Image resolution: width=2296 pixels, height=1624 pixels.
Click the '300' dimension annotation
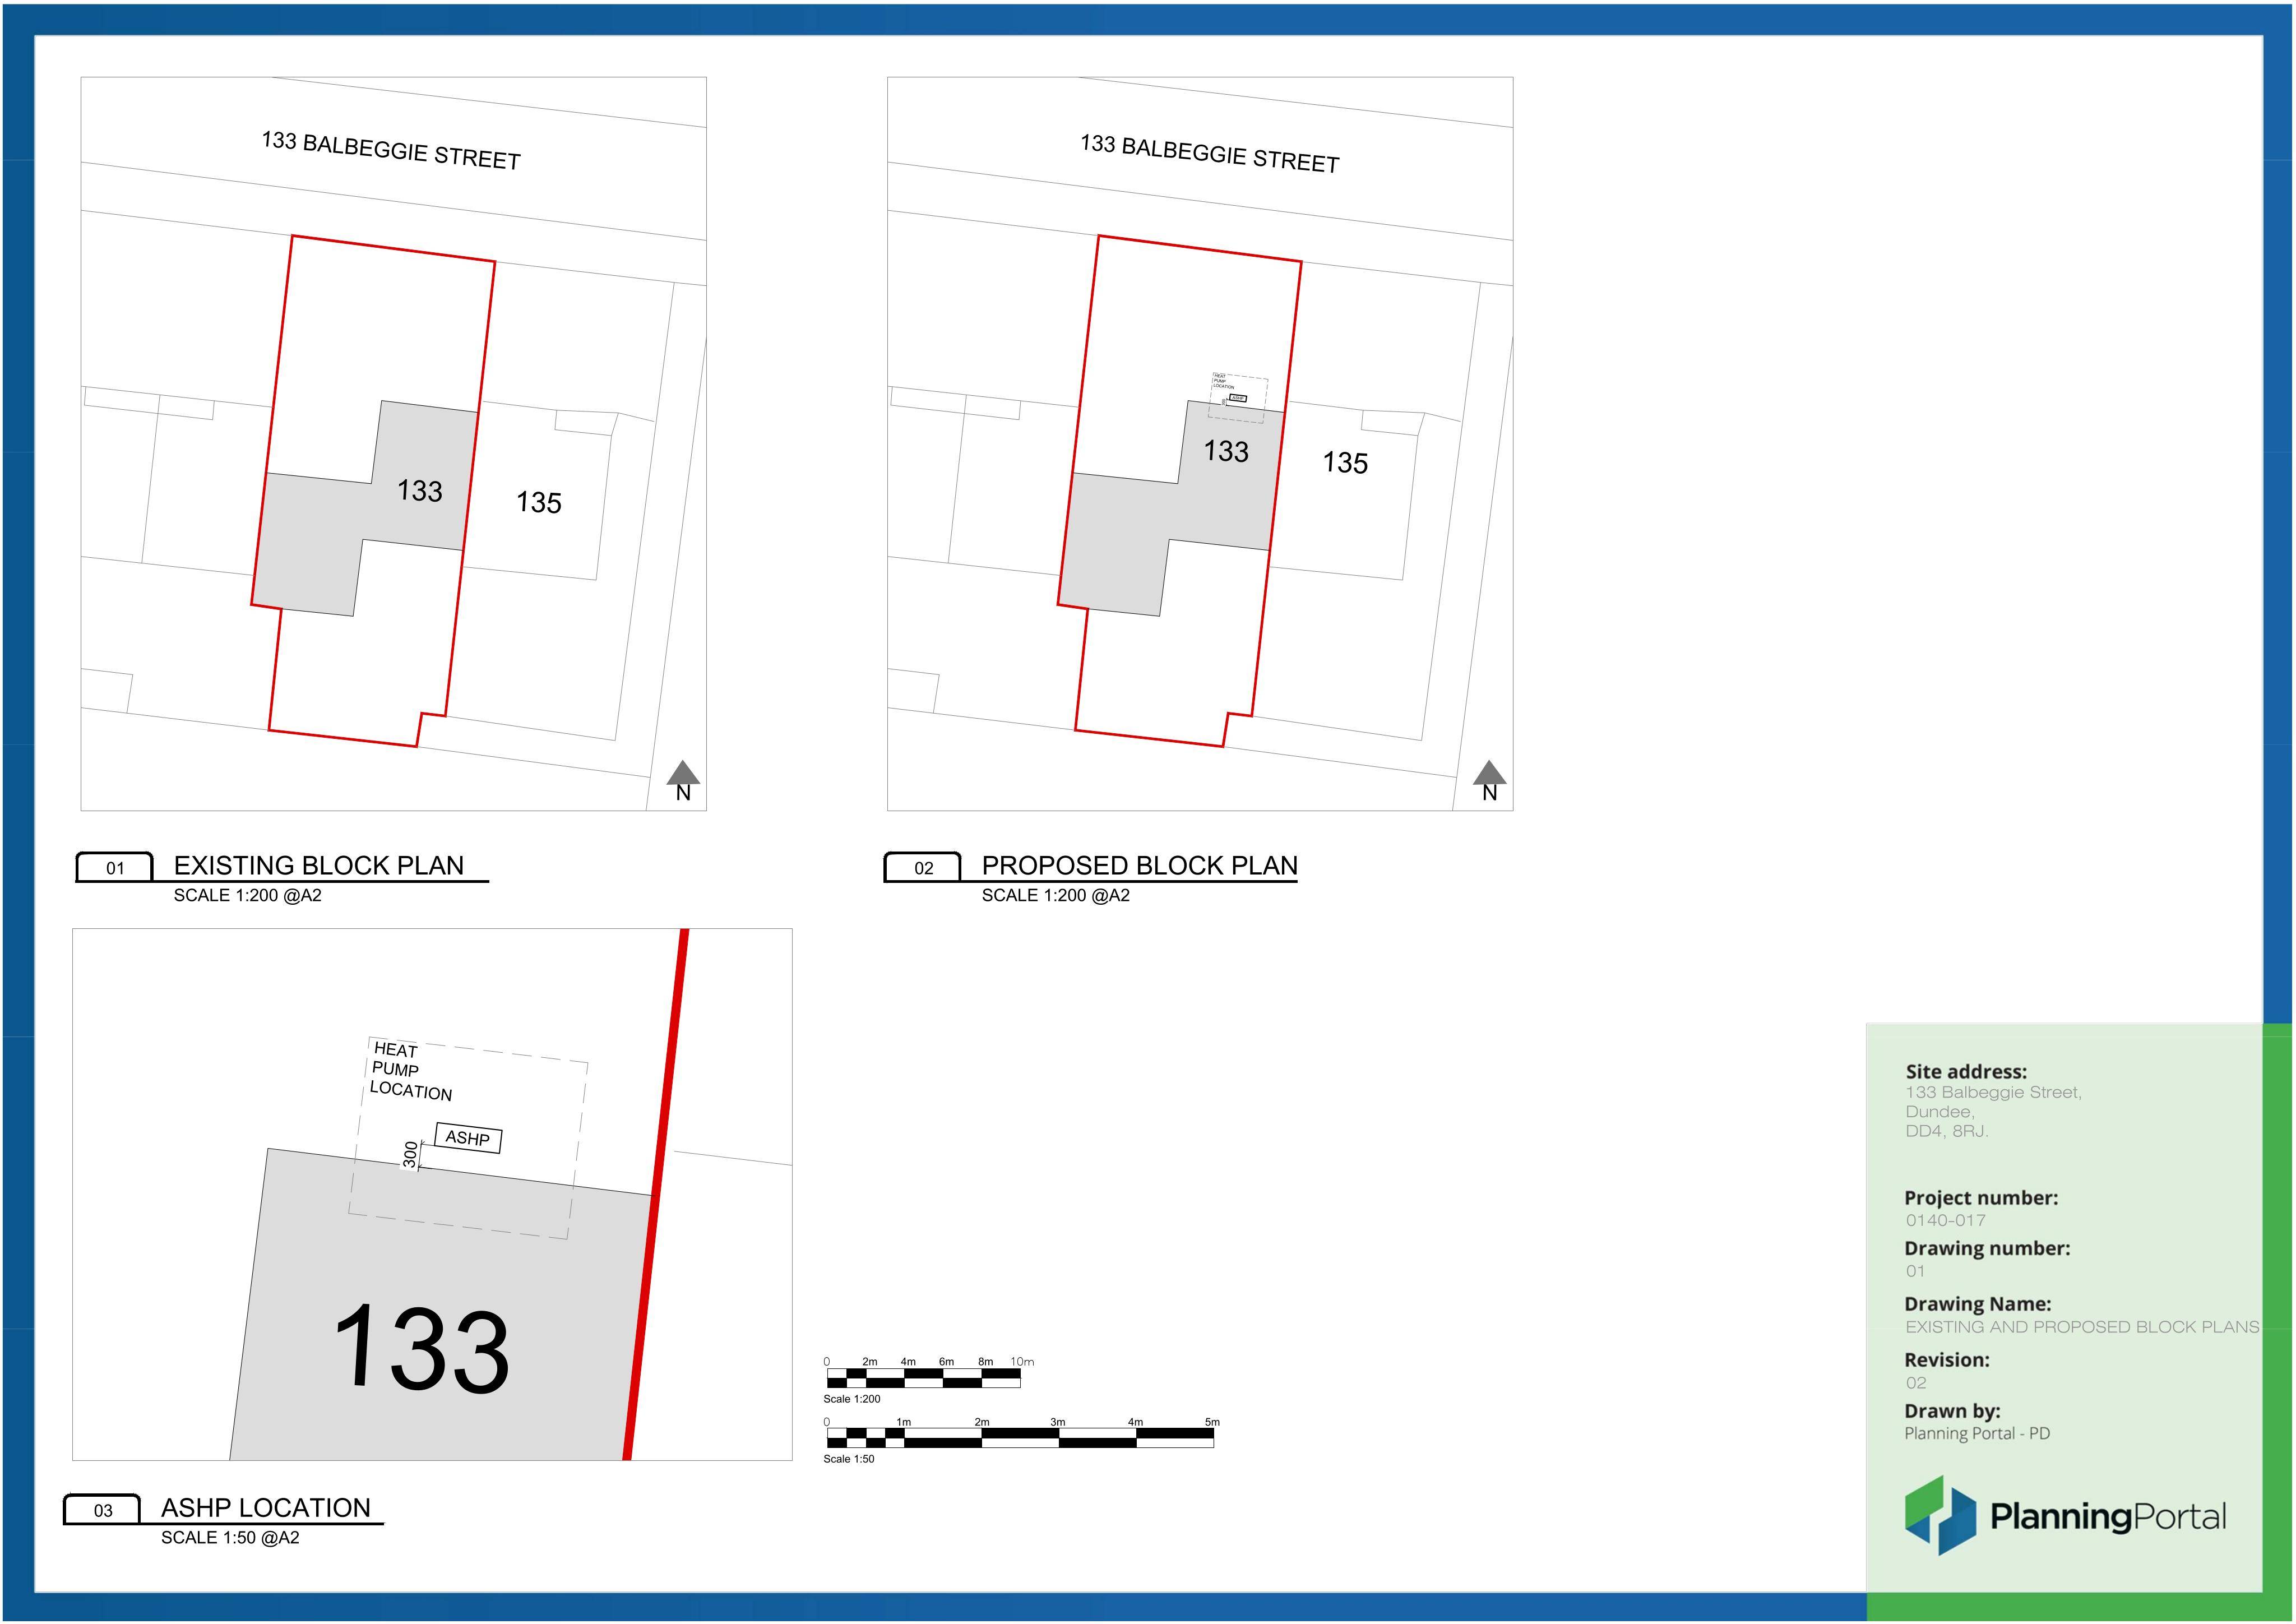(x=410, y=1155)
